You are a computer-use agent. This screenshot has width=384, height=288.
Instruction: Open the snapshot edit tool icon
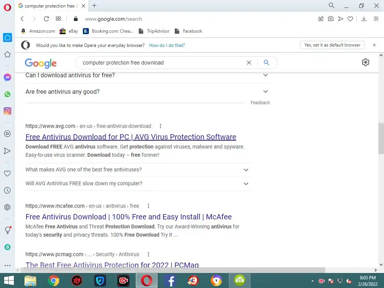[x=321, y=19]
